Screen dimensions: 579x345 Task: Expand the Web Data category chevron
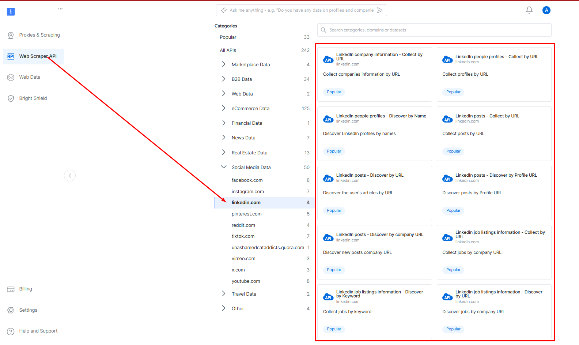click(x=224, y=94)
